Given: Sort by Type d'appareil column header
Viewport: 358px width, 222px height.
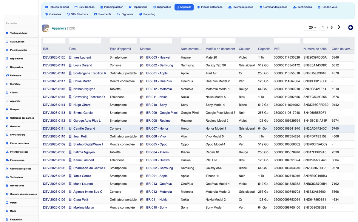Looking at the screenshot, I should 120,49.
